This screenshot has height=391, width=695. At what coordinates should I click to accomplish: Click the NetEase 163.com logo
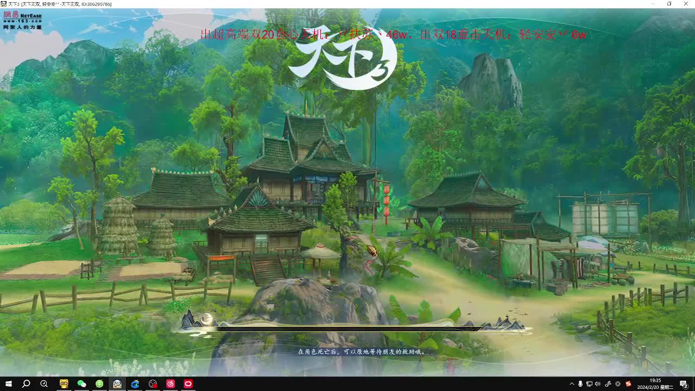pyautogui.click(x=23, y=20)
